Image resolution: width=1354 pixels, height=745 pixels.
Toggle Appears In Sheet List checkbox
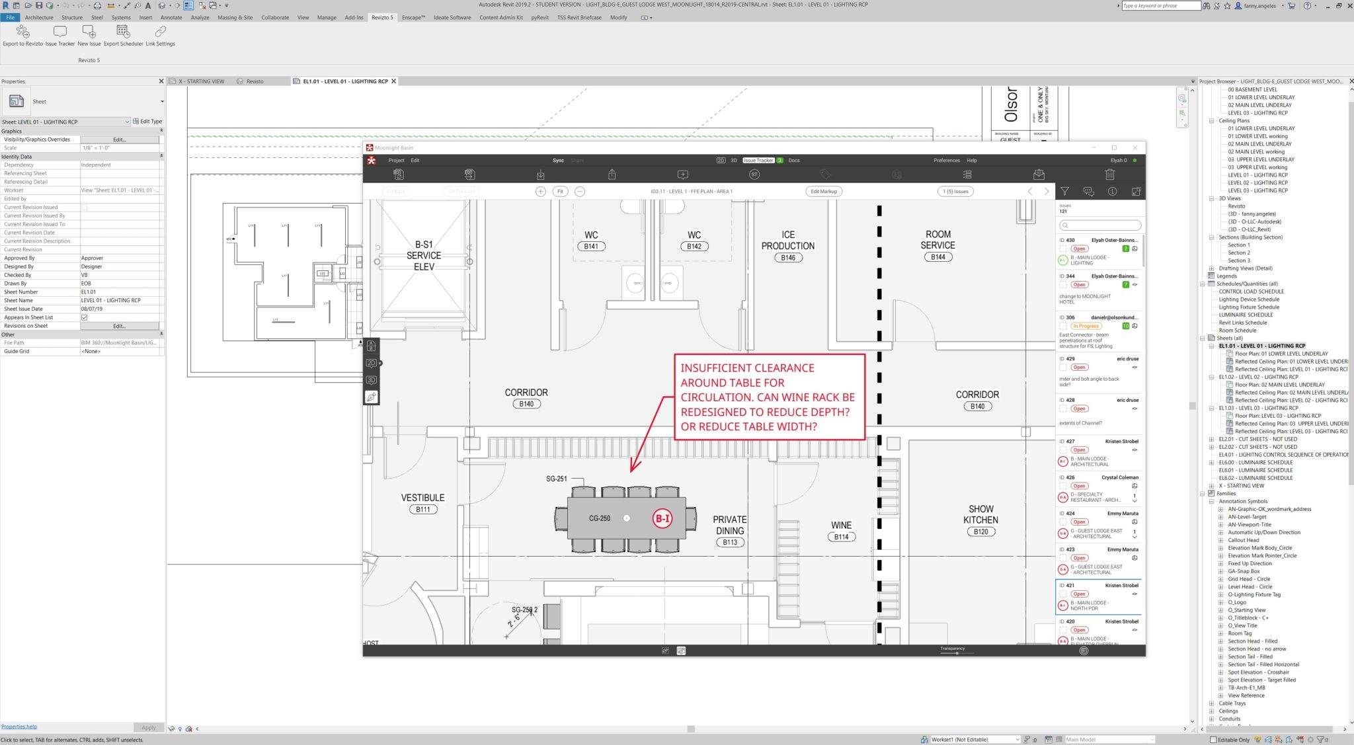tap(85, 317)
